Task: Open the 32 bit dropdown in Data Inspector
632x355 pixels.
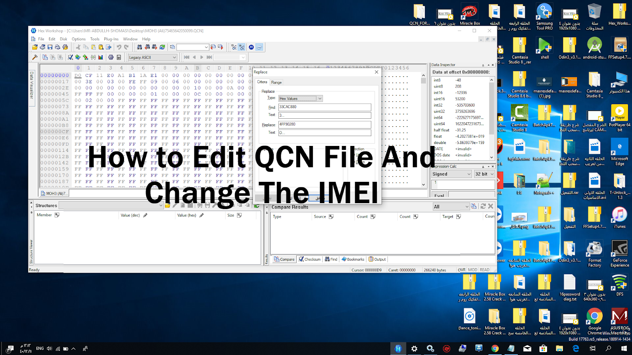Action: coord(484,174)
